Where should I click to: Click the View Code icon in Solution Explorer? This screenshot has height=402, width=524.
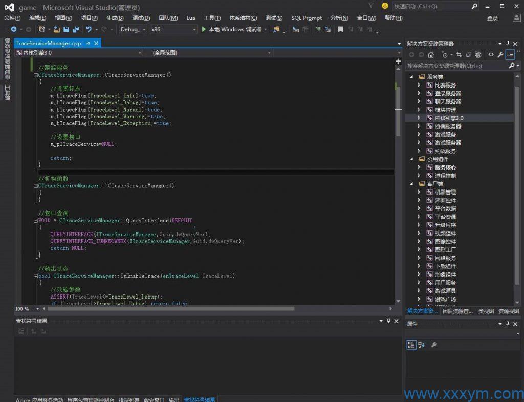point(491,55)
